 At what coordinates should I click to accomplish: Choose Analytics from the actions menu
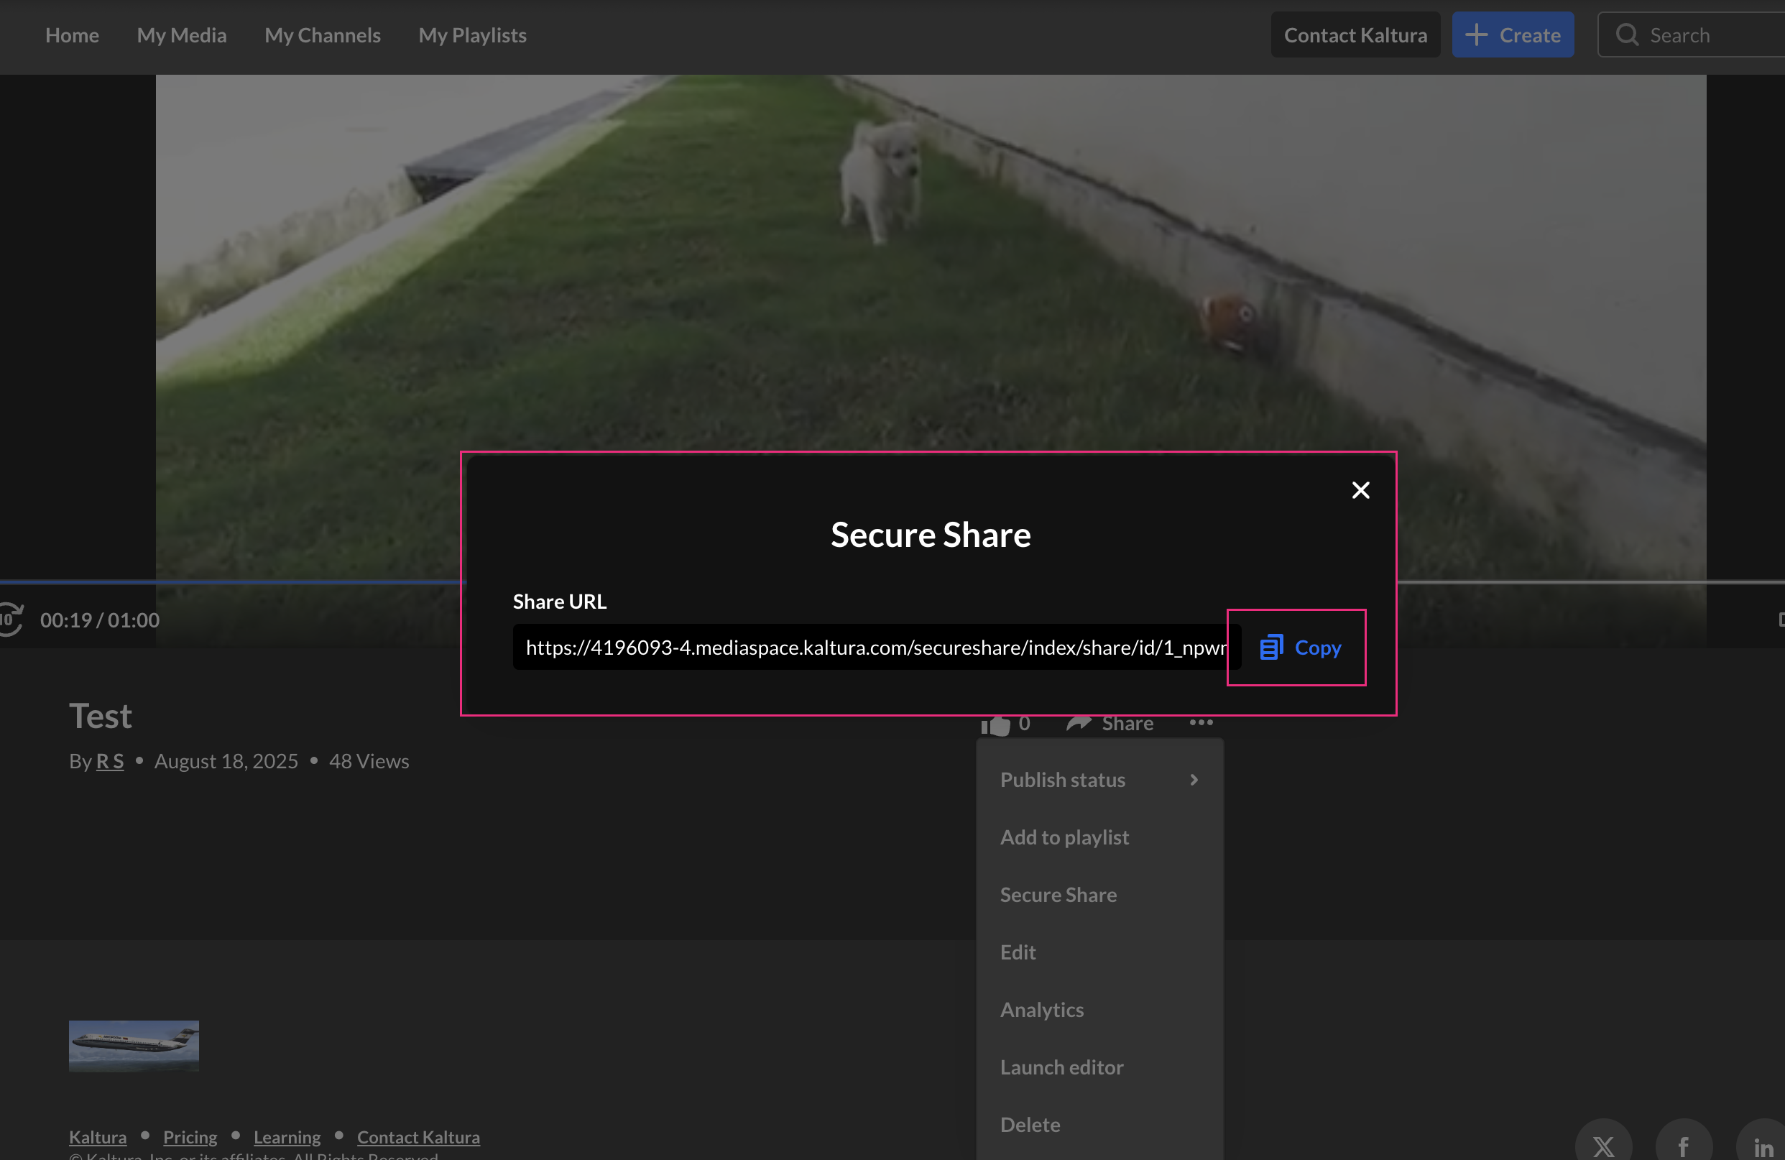pyautogui.click(x=1041, y=1009)
